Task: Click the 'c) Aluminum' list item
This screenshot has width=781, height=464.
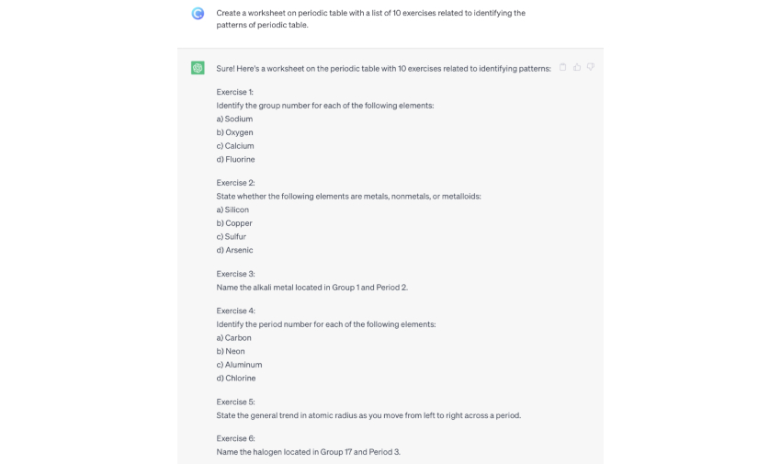Action: pos(239,365)
